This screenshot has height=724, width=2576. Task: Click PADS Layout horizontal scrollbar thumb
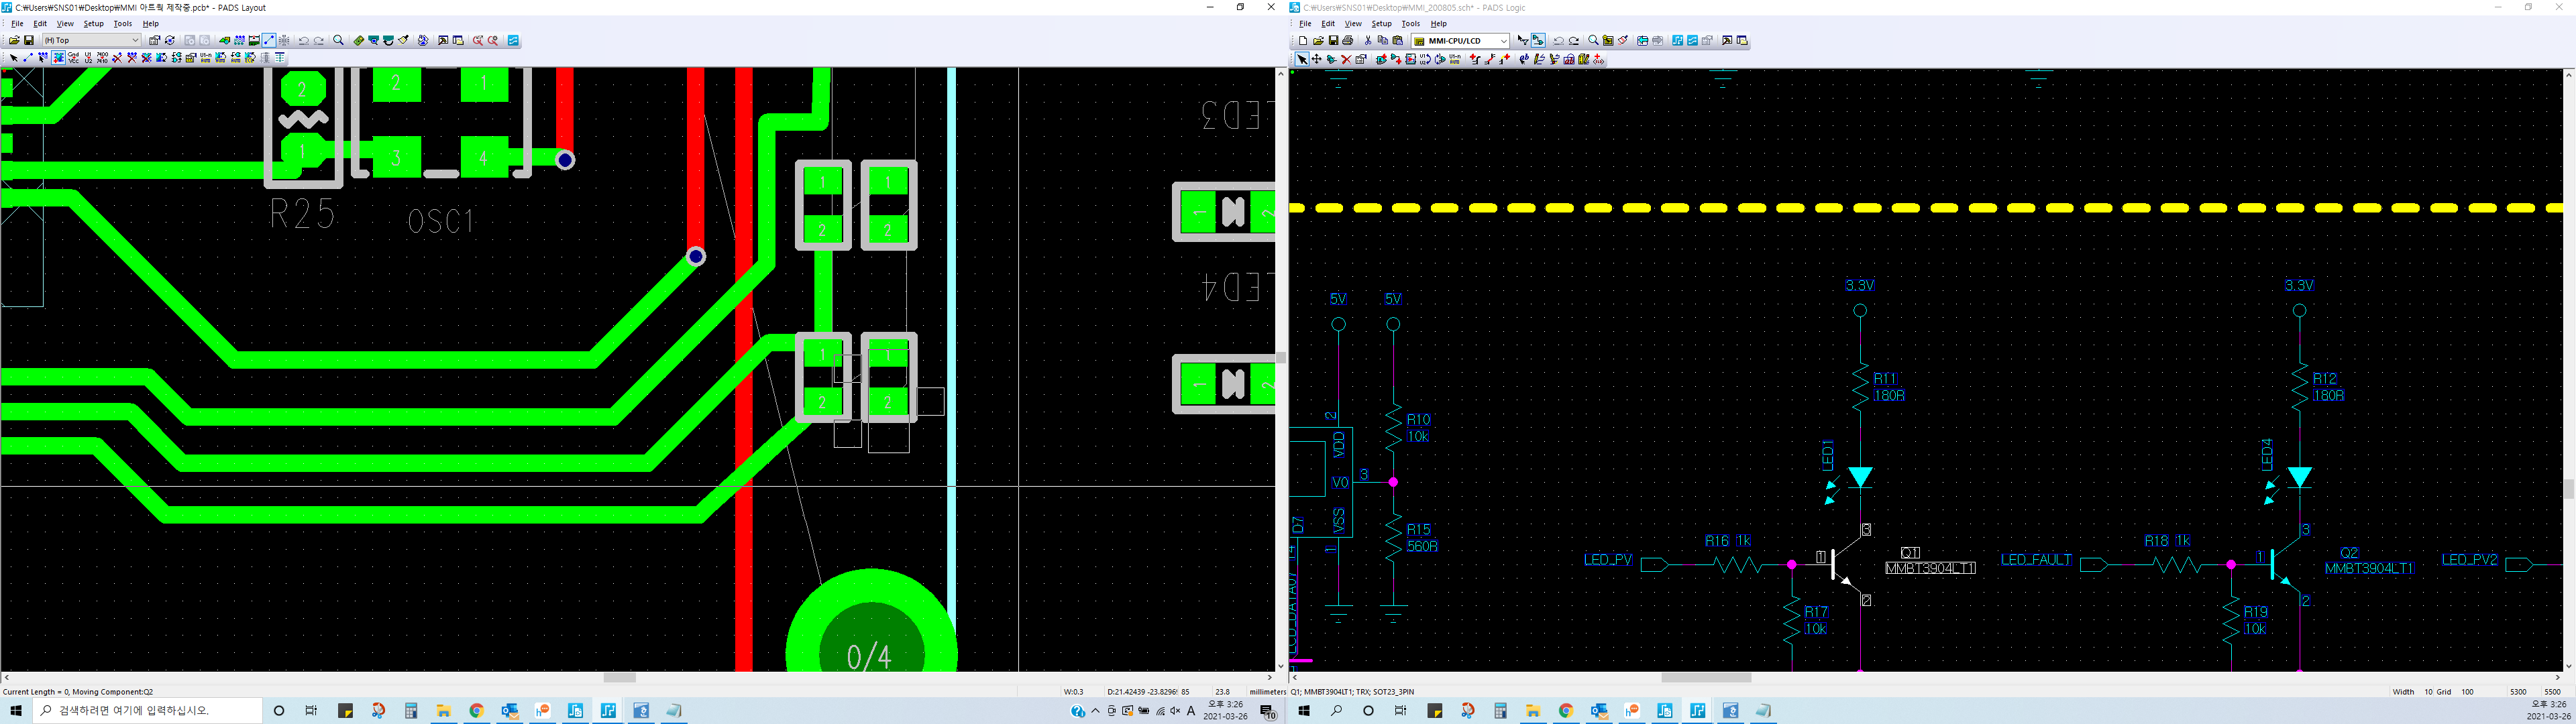click(x=620, y=678)
